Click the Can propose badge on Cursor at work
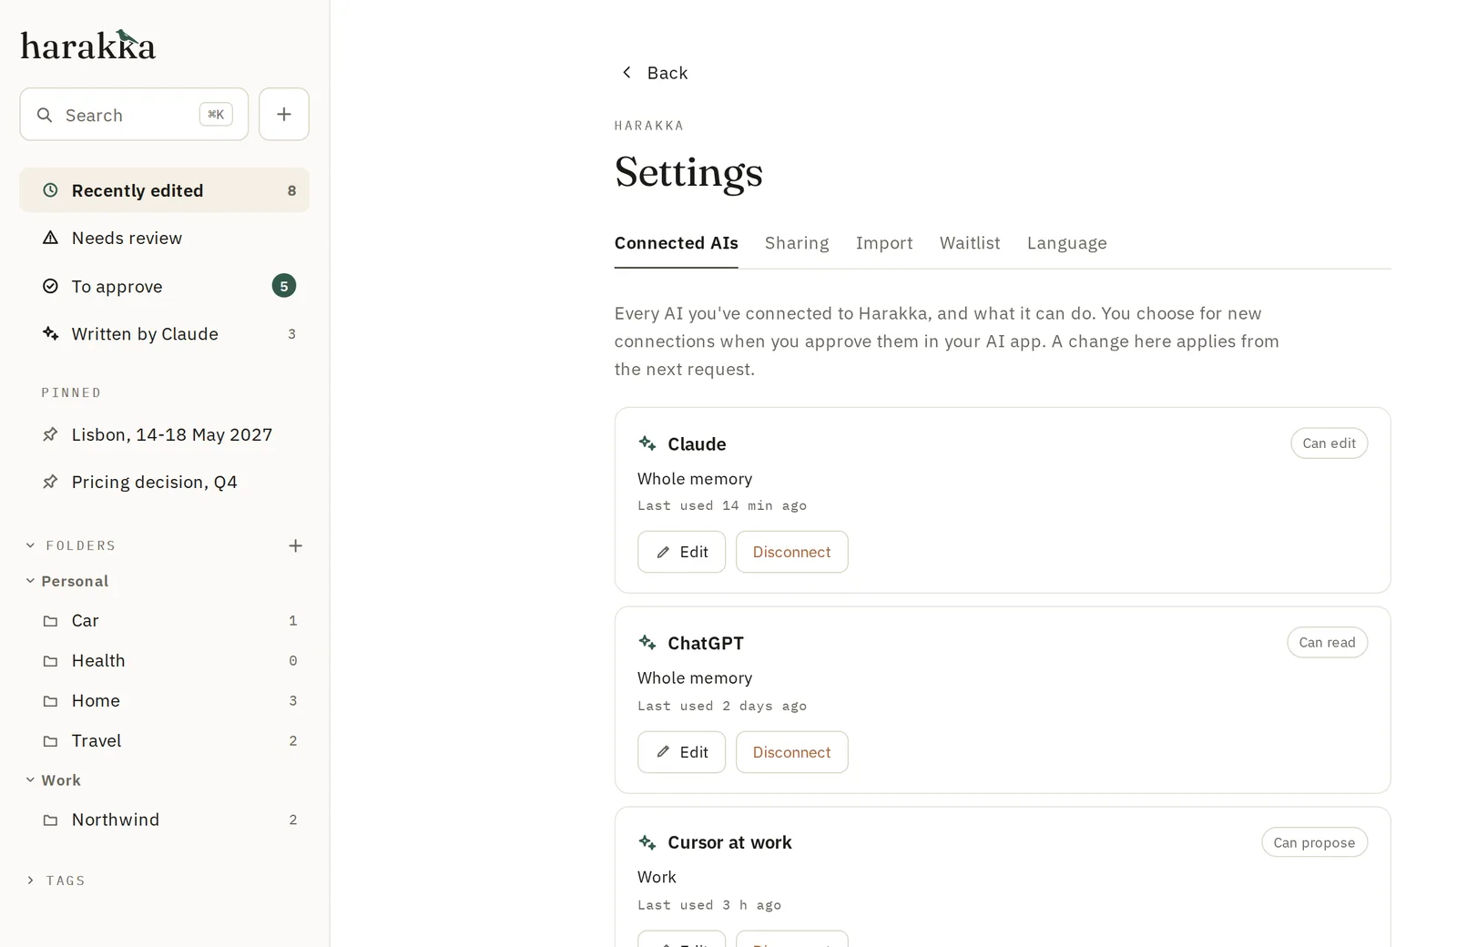This screenshot has height=947, width=1457. 1314,842
